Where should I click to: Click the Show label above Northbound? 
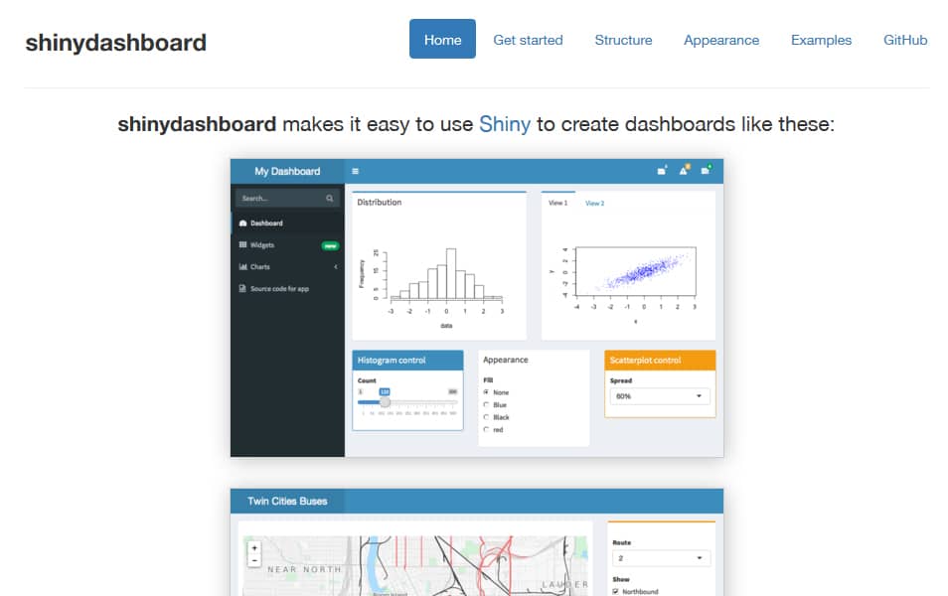621,579
